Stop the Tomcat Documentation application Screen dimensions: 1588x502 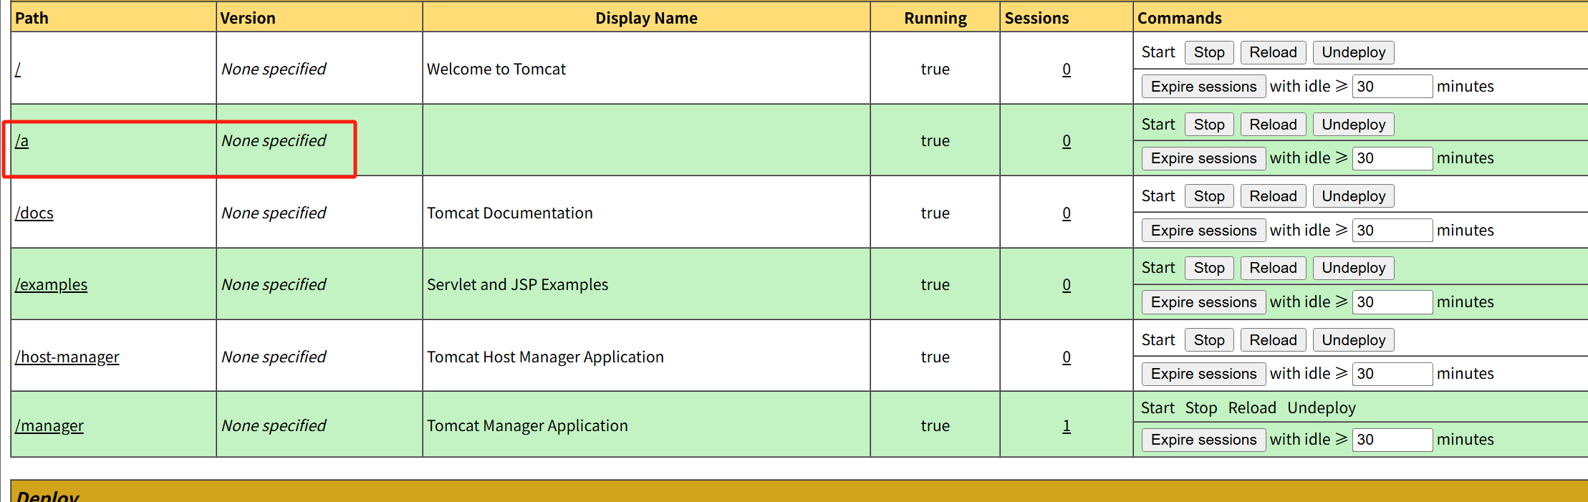pos(1209,196)
